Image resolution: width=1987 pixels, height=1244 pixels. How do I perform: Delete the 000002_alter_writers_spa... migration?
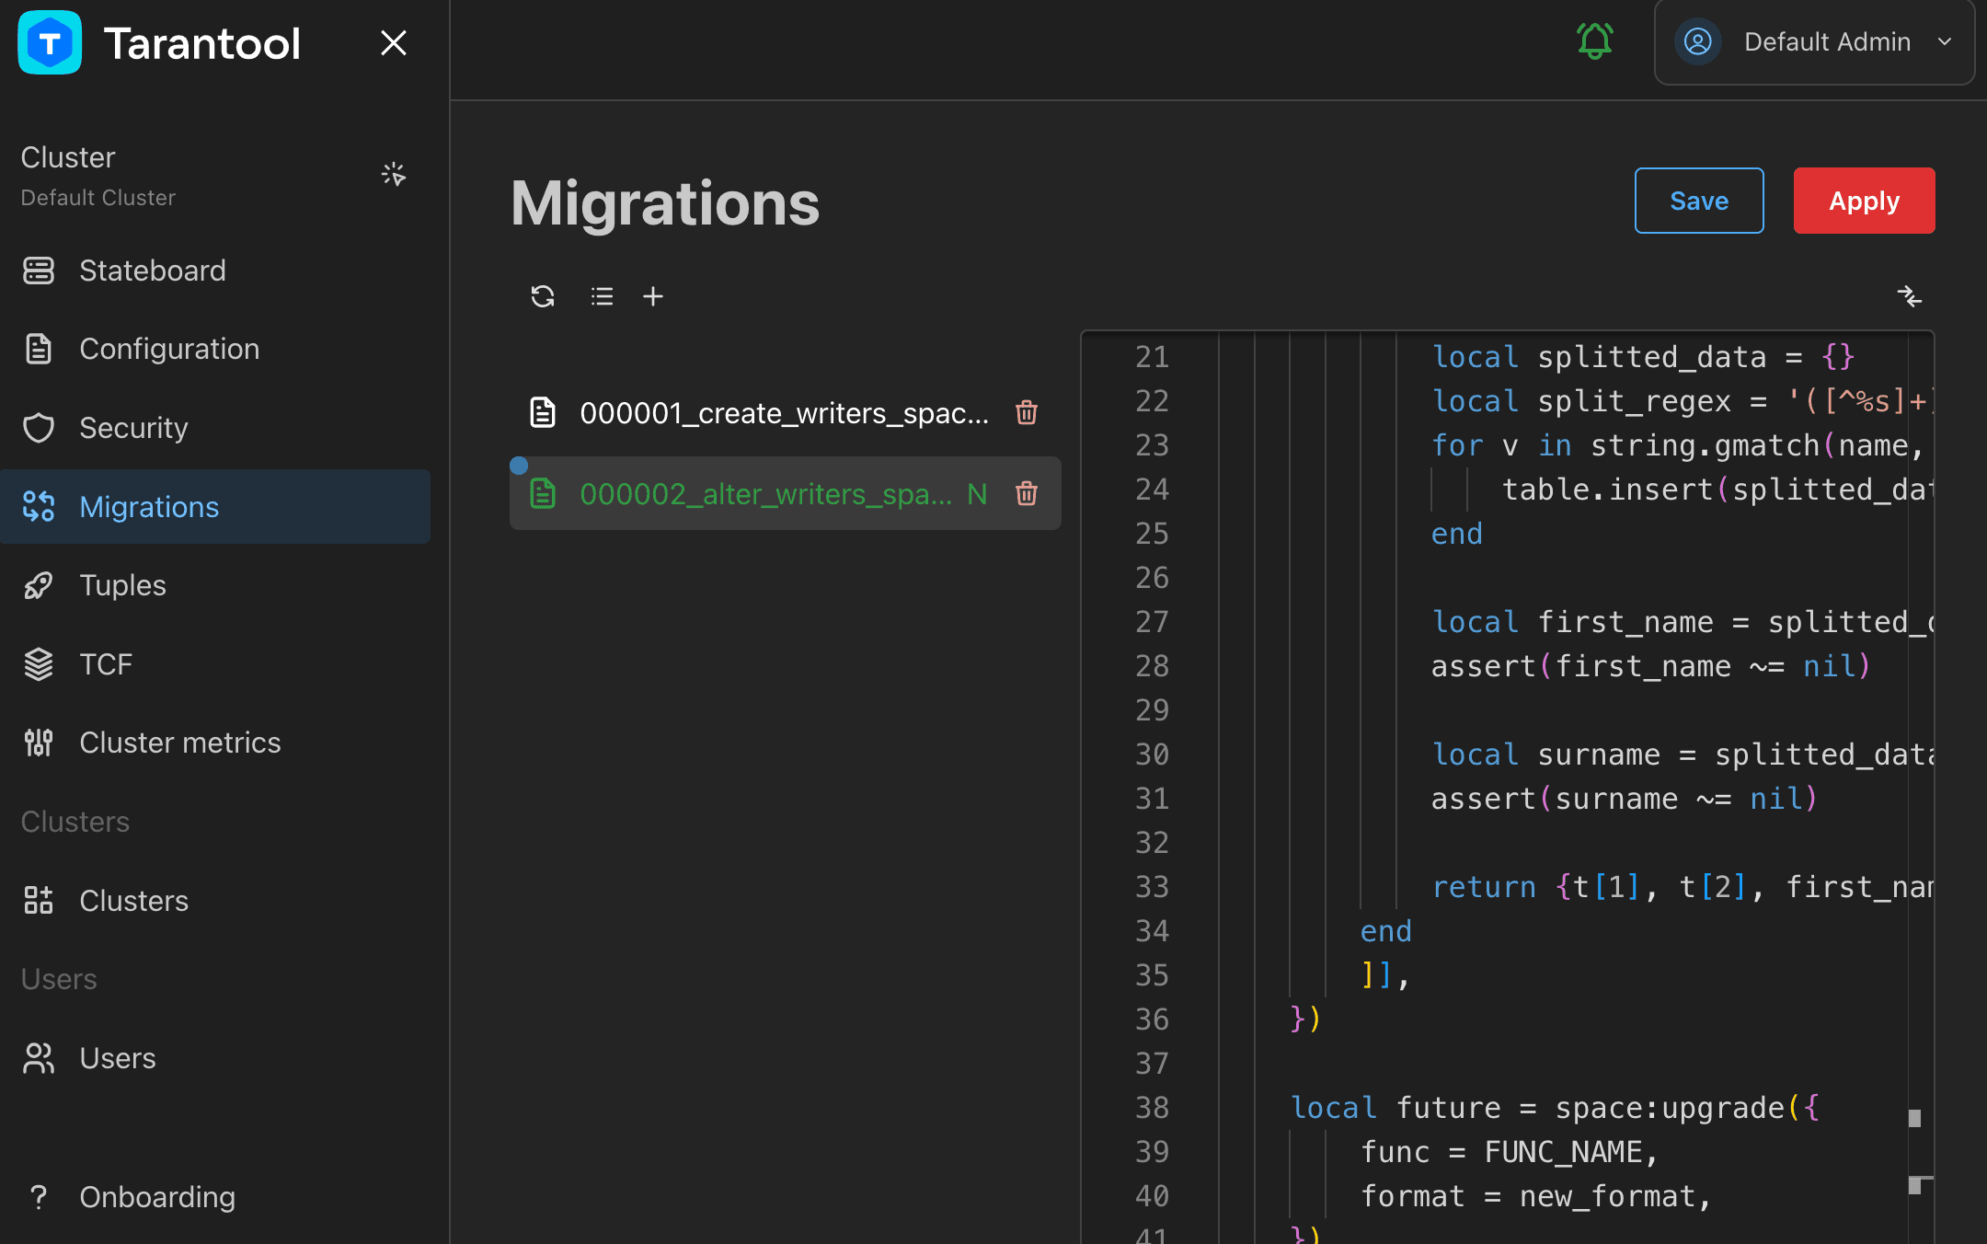[1027, 493]
